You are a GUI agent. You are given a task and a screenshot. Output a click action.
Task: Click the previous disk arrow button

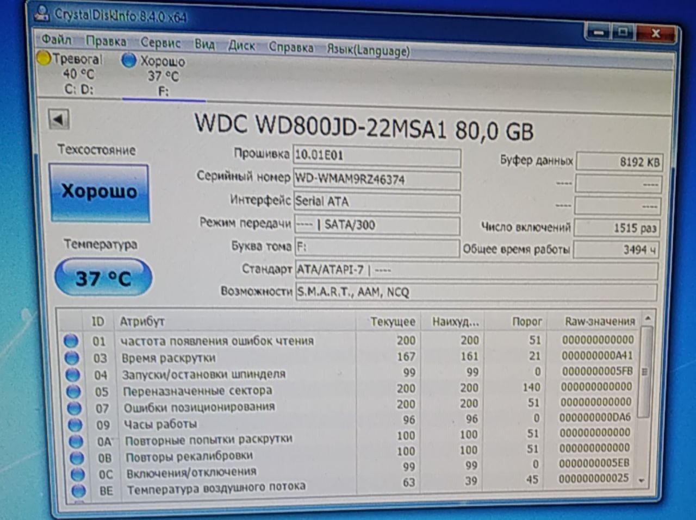59,120
